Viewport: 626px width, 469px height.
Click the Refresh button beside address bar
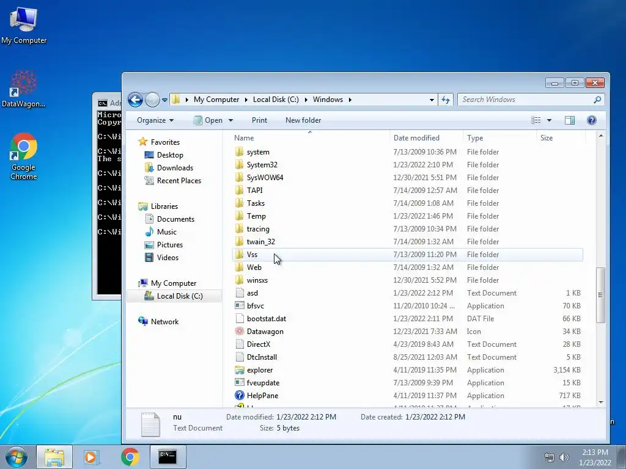[x=446, y=100]
